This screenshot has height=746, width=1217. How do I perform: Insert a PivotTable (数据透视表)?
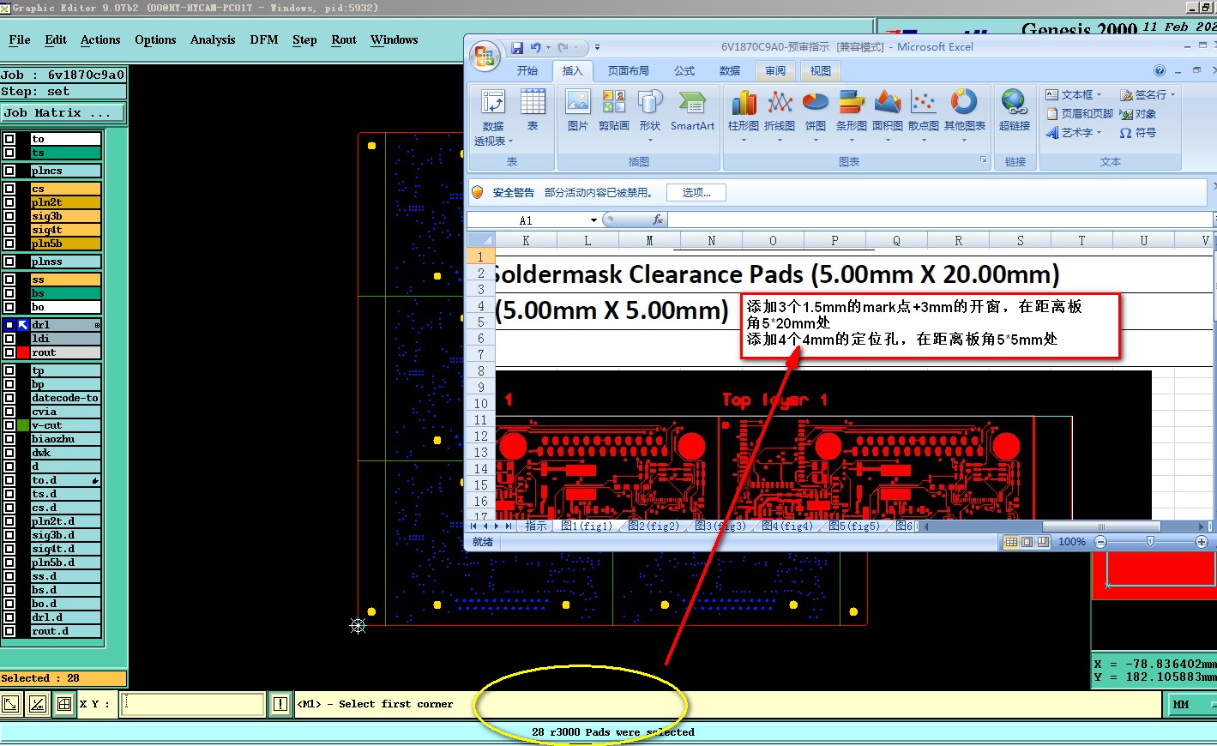tap(493, 117)
